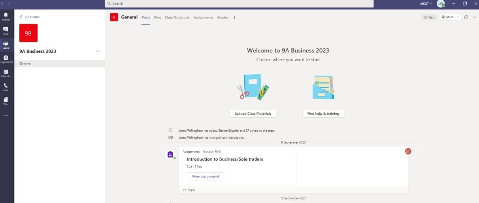
Task: Open the MCOT organization dropdown
Action: pyautogui.click(x=426, y=4)
